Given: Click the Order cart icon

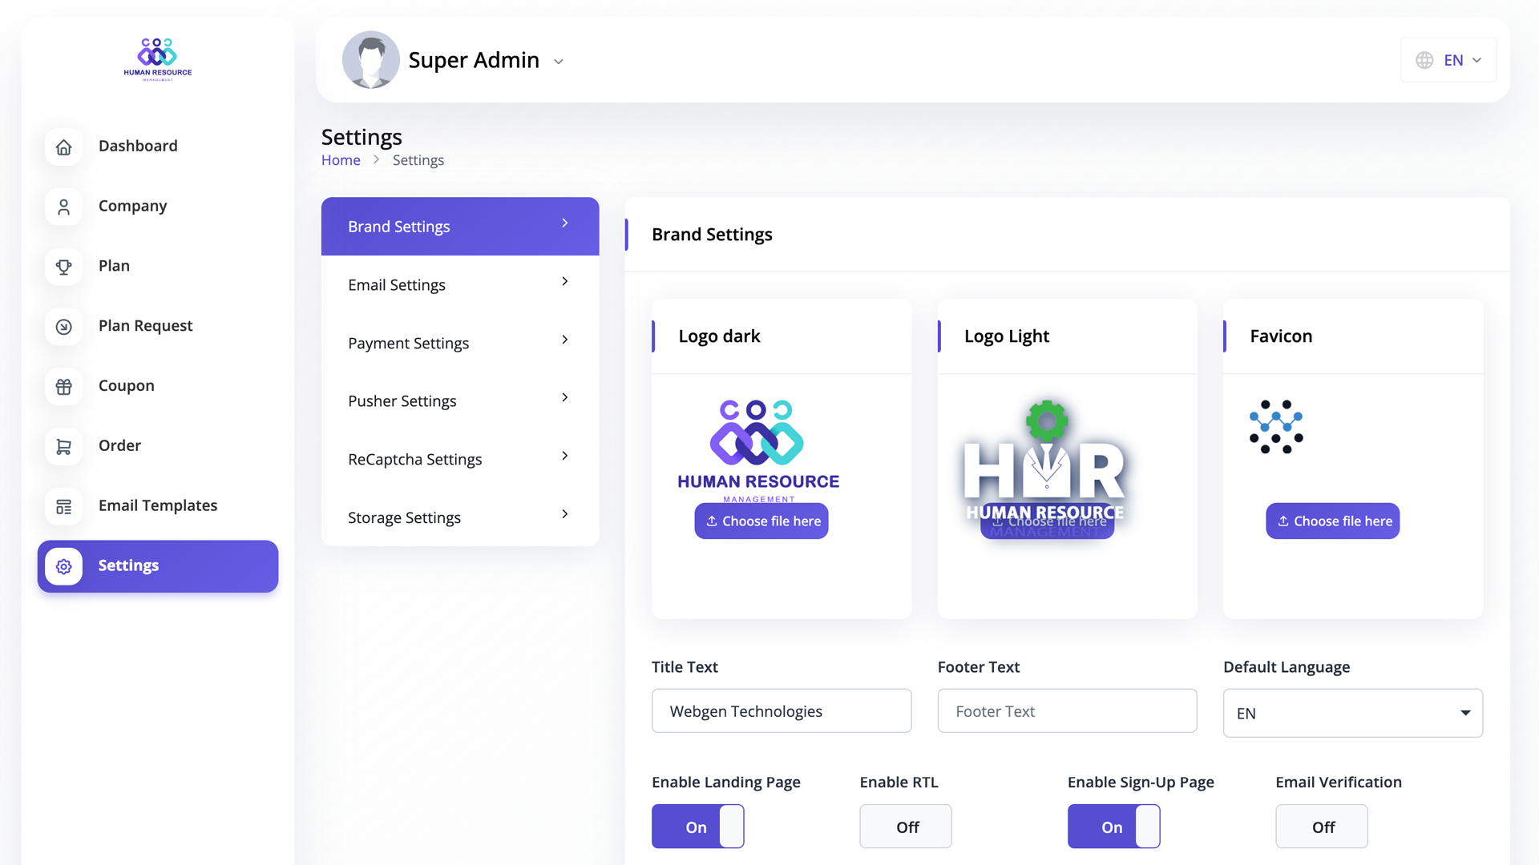Looking at the screenshot, I should (x=64, y=446).
